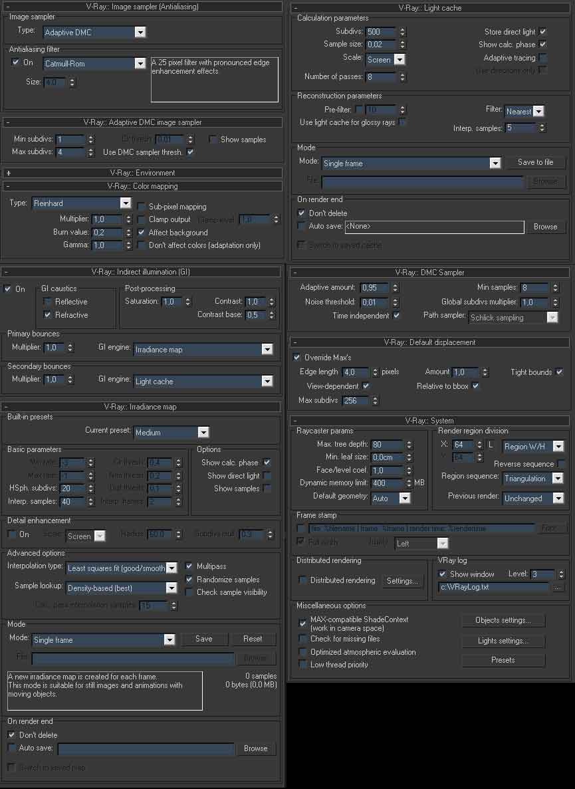Viewport: 575px width, 789px height.
Task: Toggle the Indirect illumination On checkbox
Action: tap(7, 289)
